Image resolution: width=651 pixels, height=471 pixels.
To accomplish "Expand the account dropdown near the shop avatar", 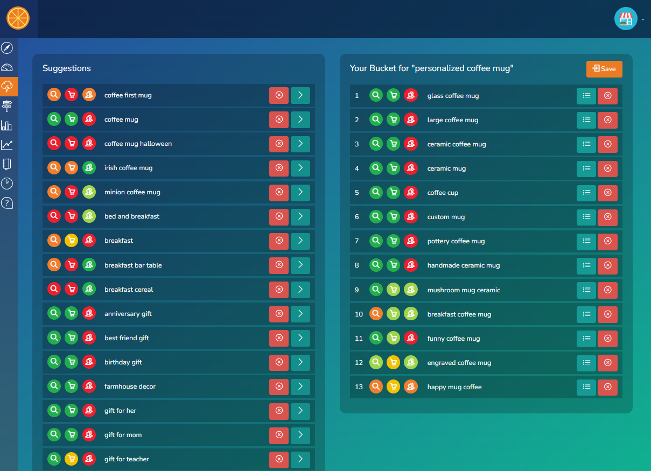I will (644, 18).
